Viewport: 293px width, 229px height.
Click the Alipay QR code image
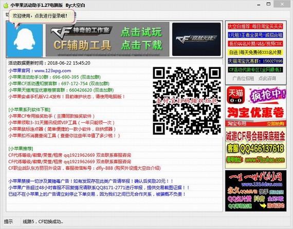point(187,101)
